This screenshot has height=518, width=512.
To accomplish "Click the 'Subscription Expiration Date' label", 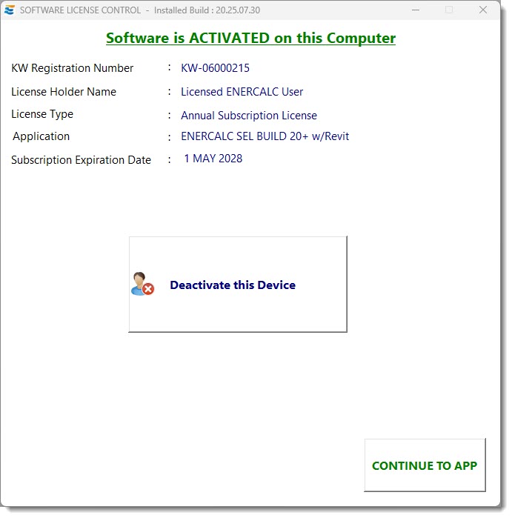I will [81, 160].
